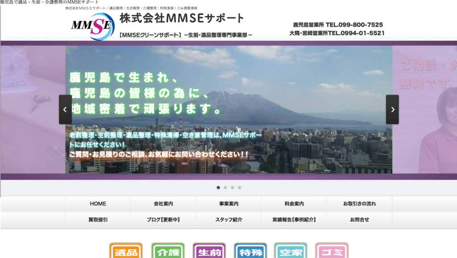Select the third slideshow indicator dot

pyautogui.click(x=233, y=188)
